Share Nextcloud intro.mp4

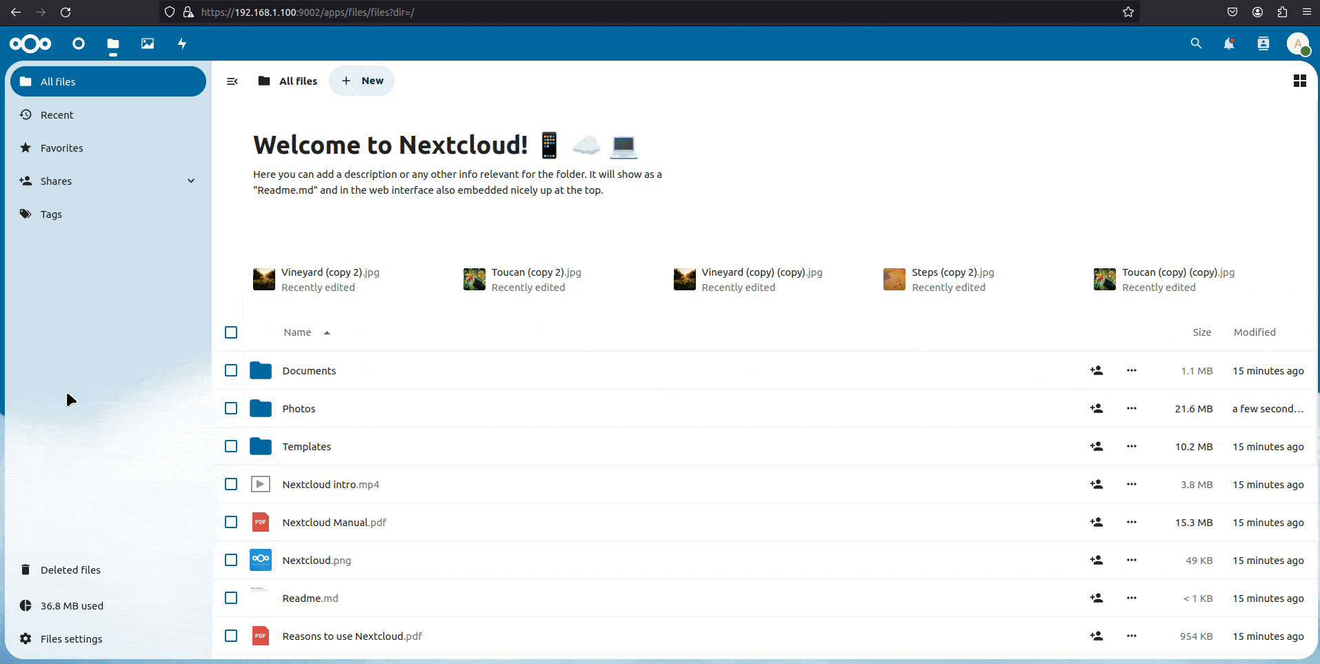[1097, 484]
